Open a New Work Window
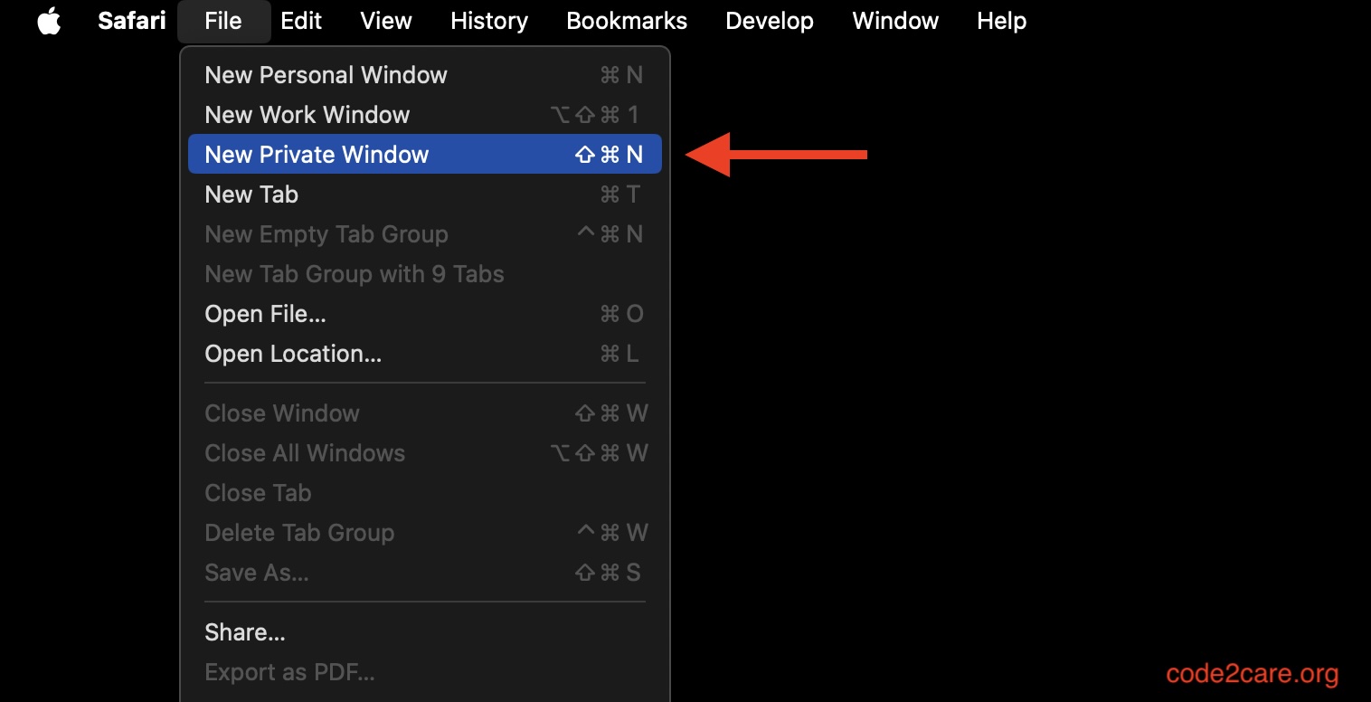This screenshot has width=1371, height=702. pyautogui.click(x=307, y=115)
